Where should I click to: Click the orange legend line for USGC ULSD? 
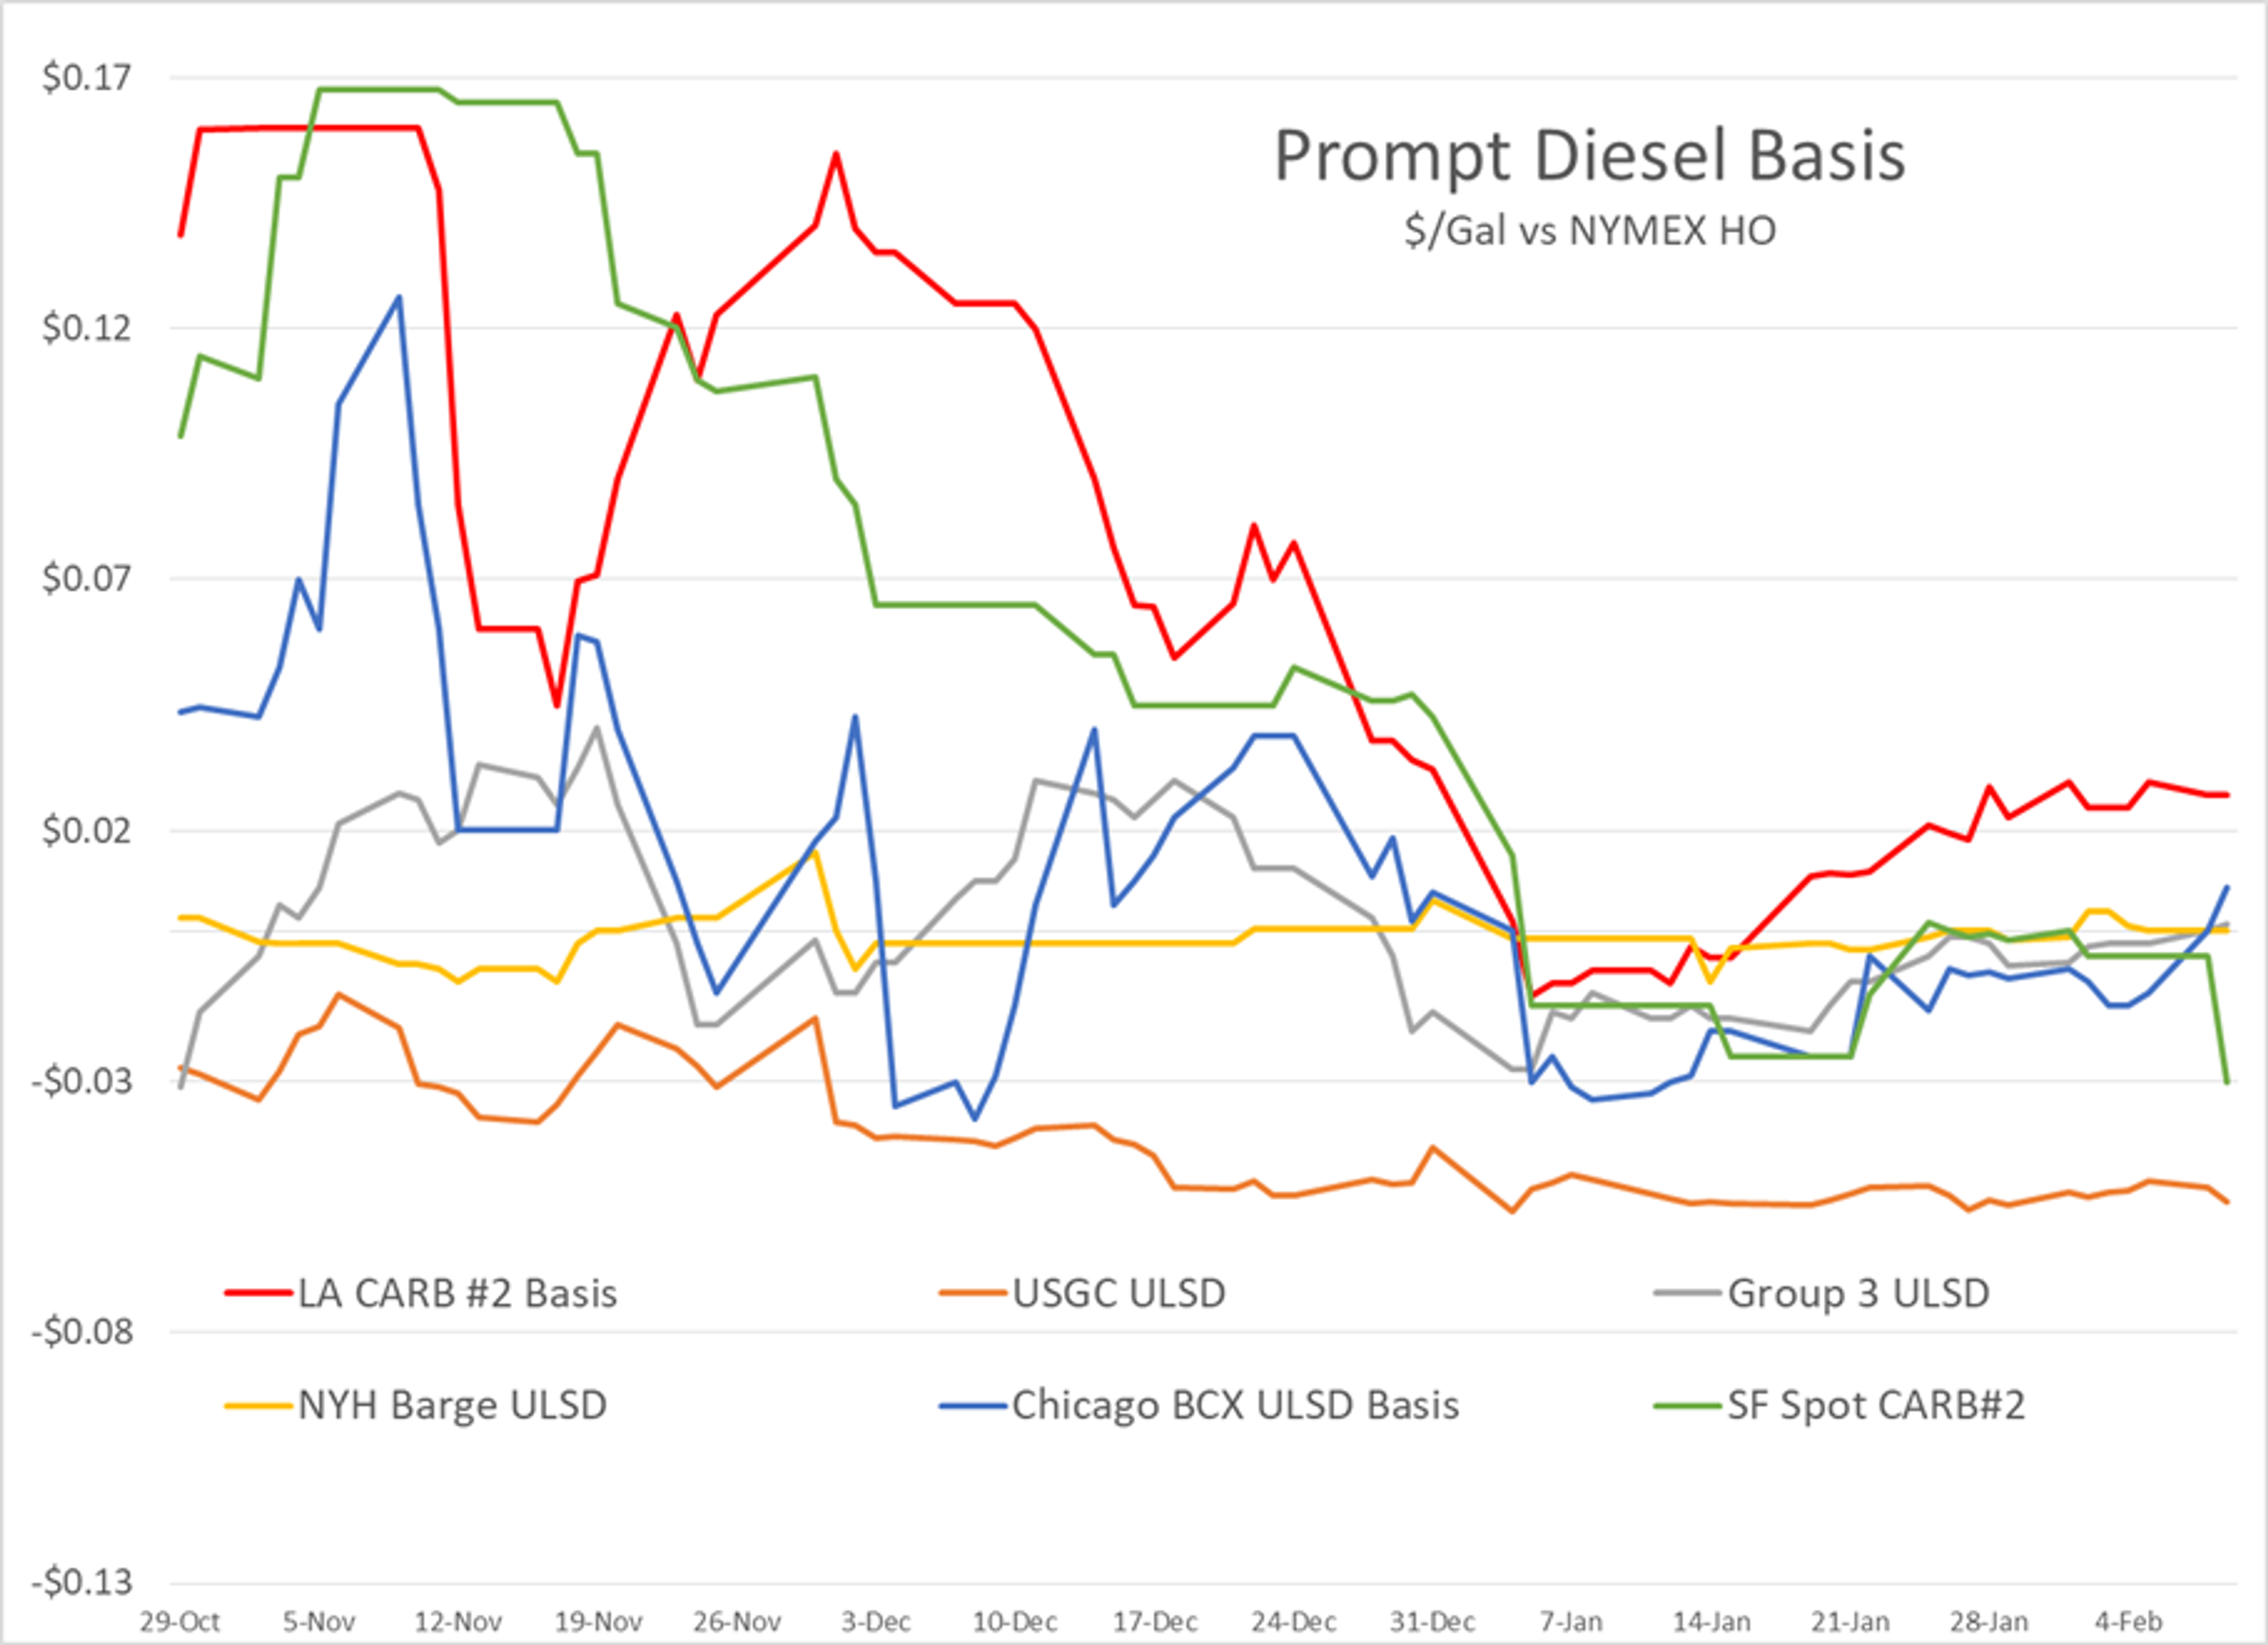point(973,1293)
